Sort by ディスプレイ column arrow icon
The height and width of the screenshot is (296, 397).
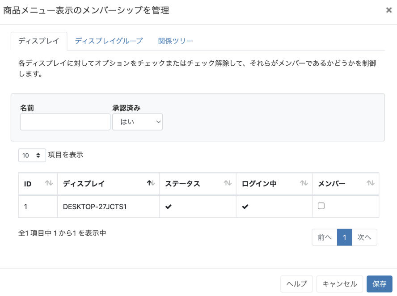151,183
